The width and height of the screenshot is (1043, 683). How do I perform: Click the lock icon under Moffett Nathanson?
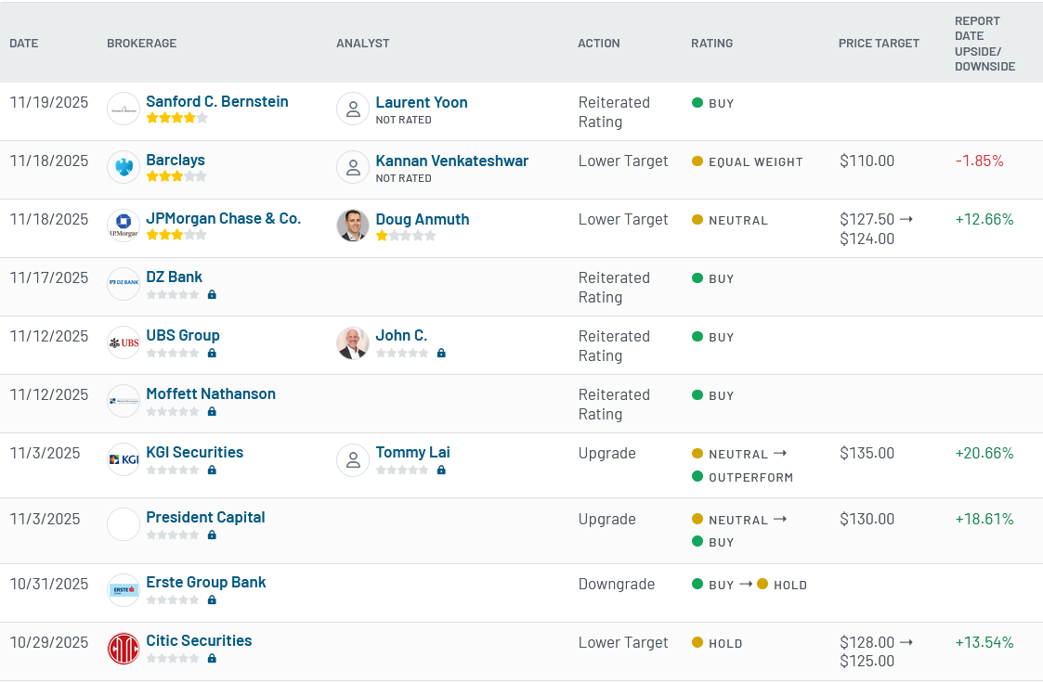point(212,411)
